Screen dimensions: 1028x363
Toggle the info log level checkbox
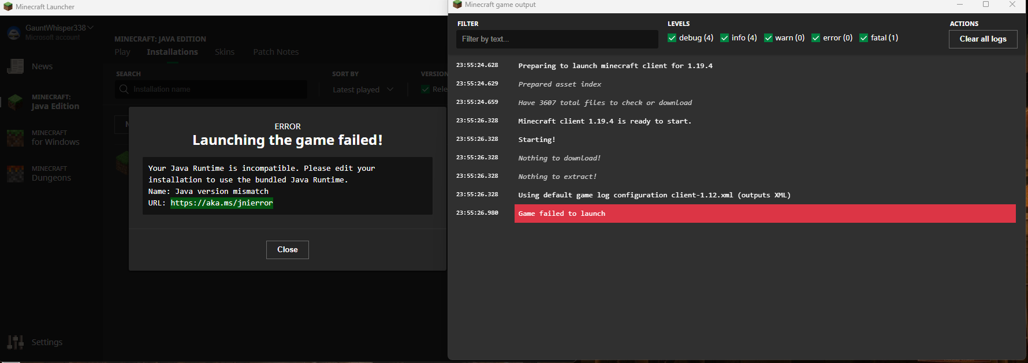[x=724, y=38]
